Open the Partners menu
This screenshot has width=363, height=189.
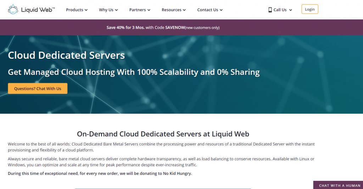click(140, 10)
